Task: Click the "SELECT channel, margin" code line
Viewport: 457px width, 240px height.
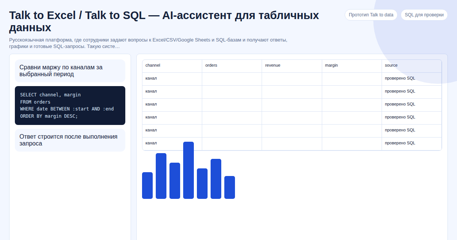Action: [50, 95]
